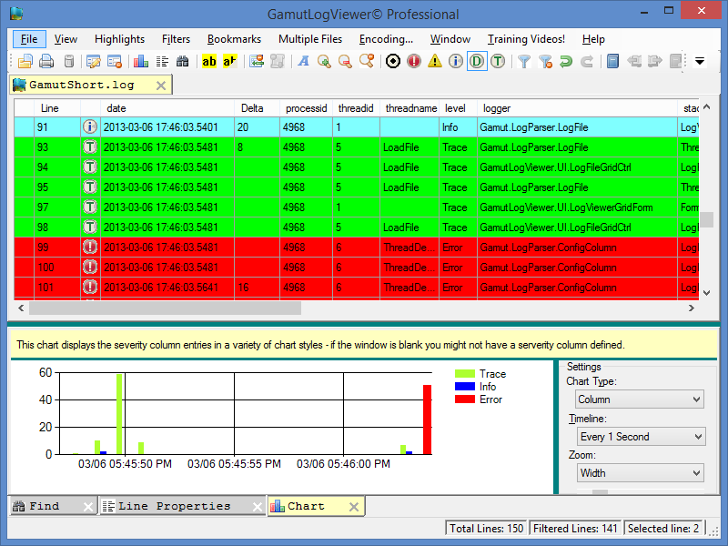This screenshot has width=728, height=546.
Task: Click the tall red Error chart bar
Action: (x=427, y=420)
